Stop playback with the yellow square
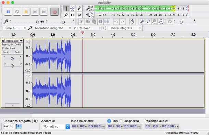 point(26,12)
